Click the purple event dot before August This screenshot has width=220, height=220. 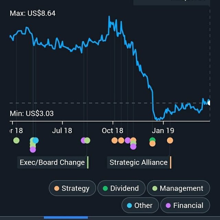[x=83, y=140]
